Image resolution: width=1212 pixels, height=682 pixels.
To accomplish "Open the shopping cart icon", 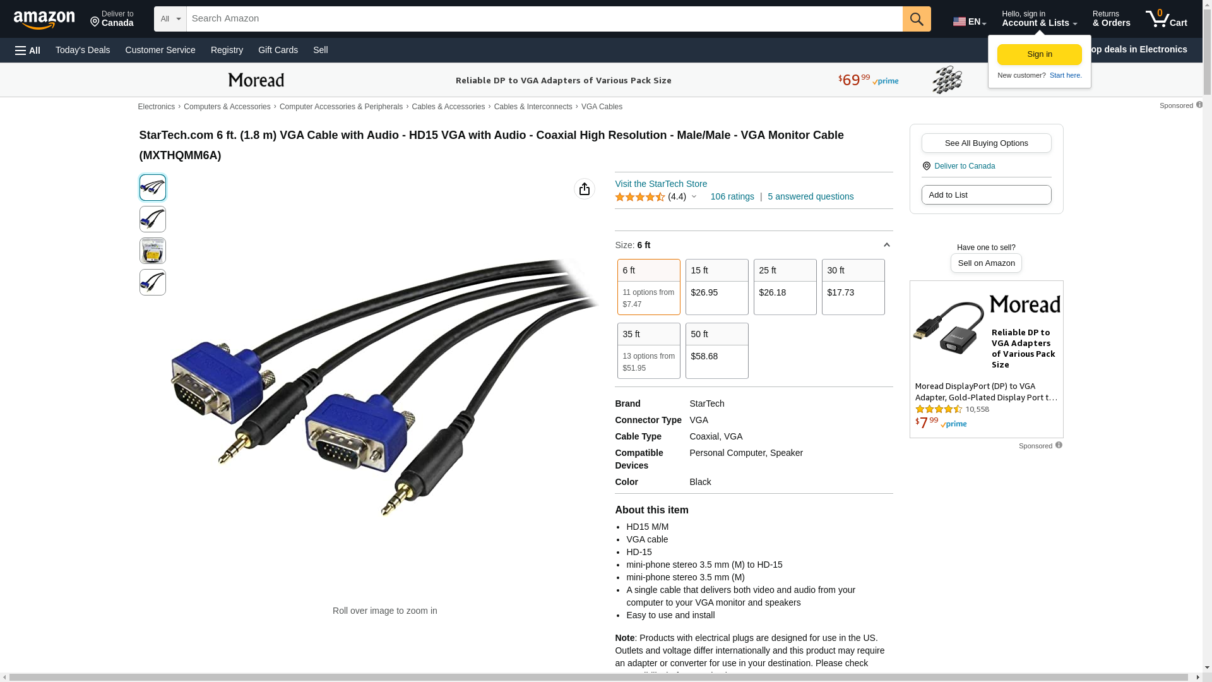I will pyautogui.click(x=1167, y=19).
